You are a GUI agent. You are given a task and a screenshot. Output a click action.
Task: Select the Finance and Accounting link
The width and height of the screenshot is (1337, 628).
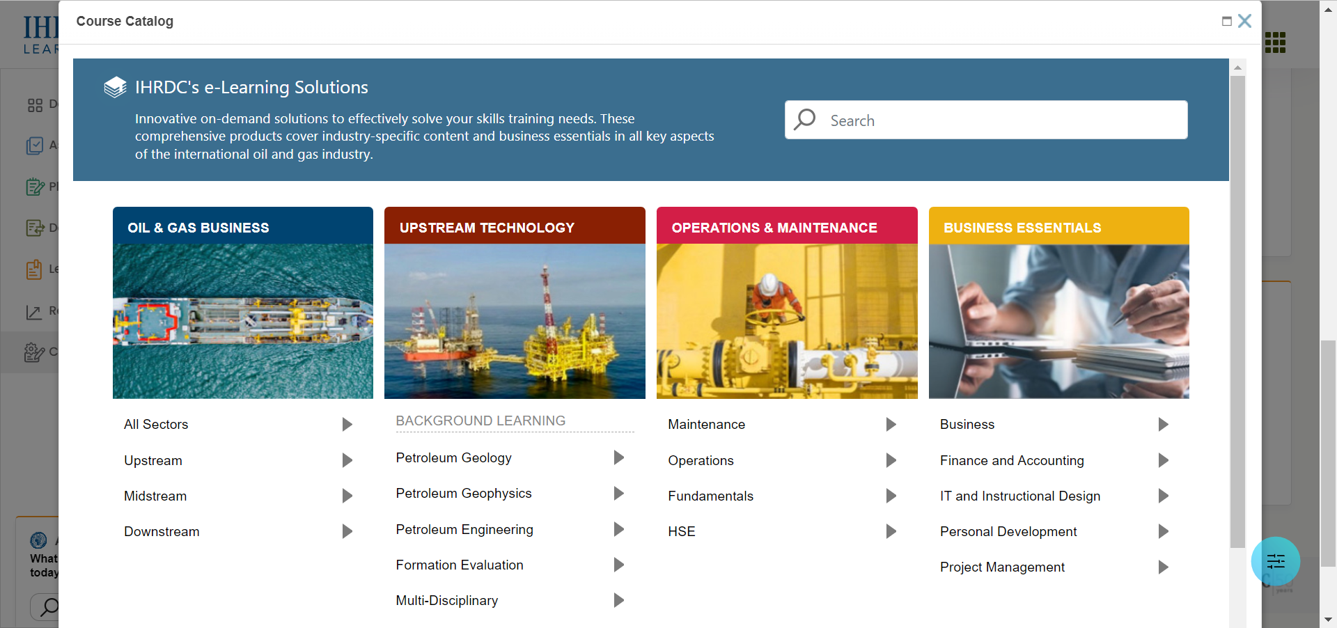point(1012,460)
